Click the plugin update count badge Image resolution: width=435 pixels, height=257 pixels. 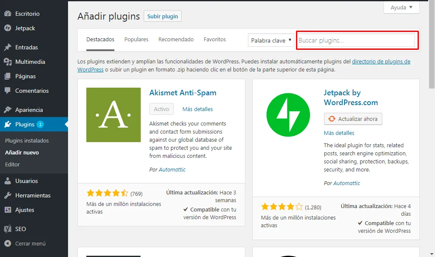40,124
